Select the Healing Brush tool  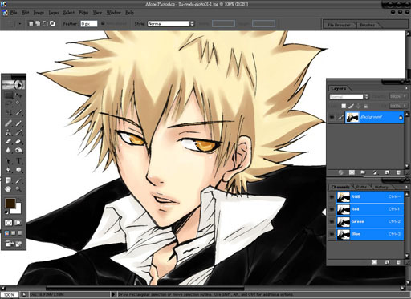[9, 123]
